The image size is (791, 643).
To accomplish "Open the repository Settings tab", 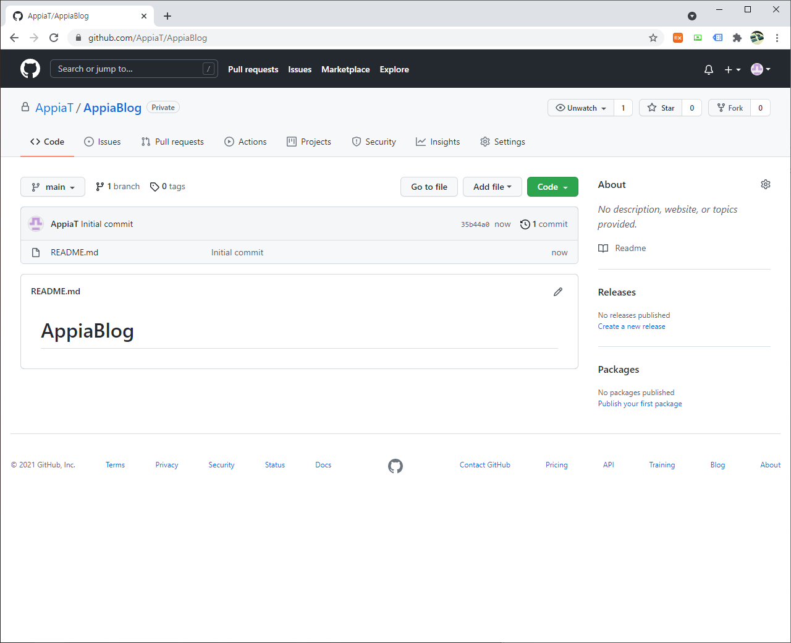I will pyautogui.click(x=502, y=142).
